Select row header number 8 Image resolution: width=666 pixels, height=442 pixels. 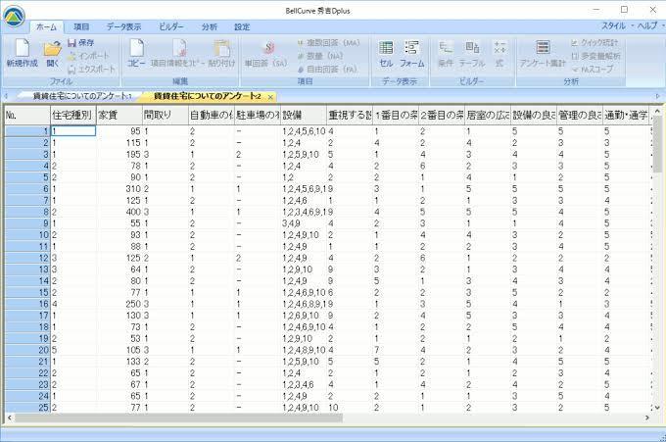(x=27, y=212)
